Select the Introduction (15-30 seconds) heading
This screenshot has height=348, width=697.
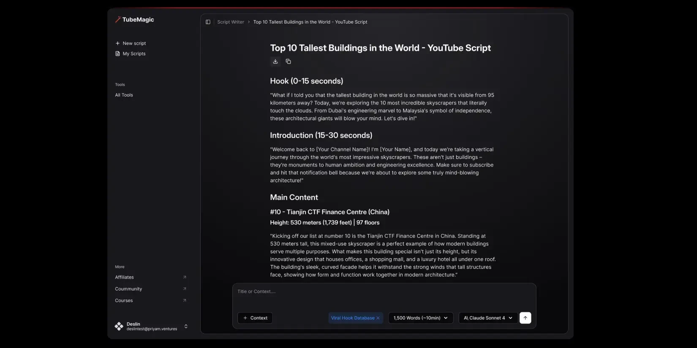(321, 135)
